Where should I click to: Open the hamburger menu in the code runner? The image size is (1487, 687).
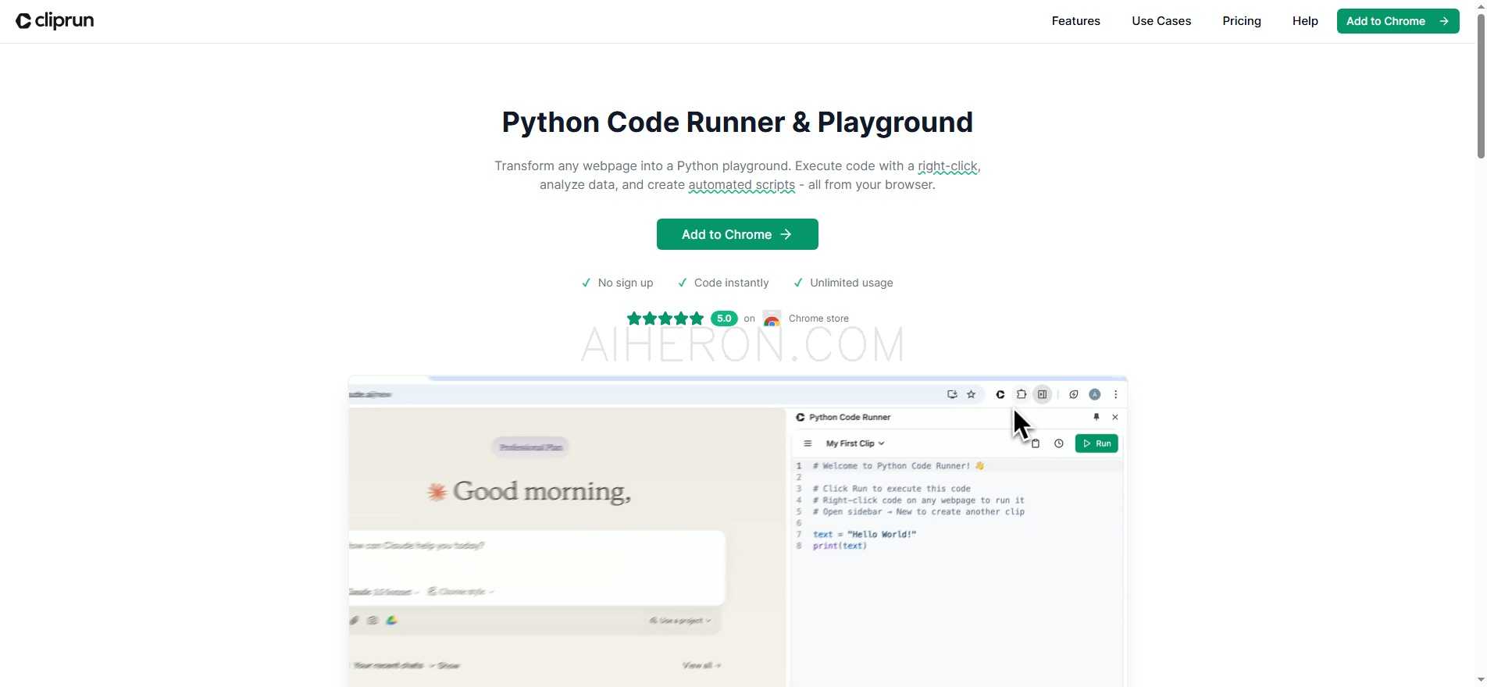(808, 443)
